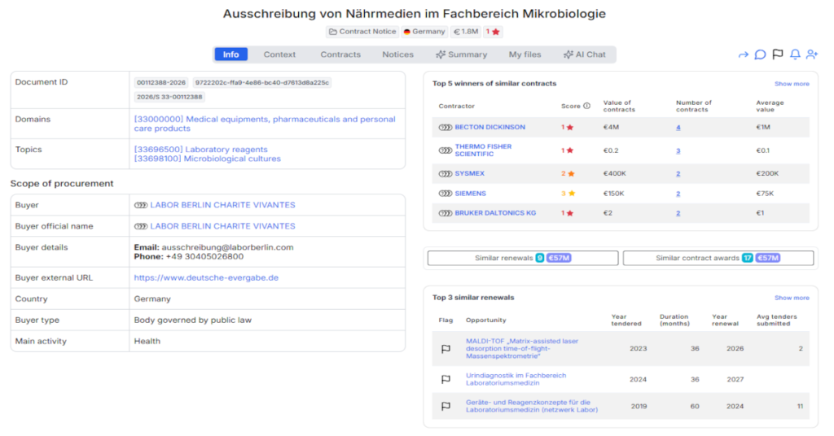
Task: Click document ID tag 00112388-2026
Action: click(x=160, y=83)
